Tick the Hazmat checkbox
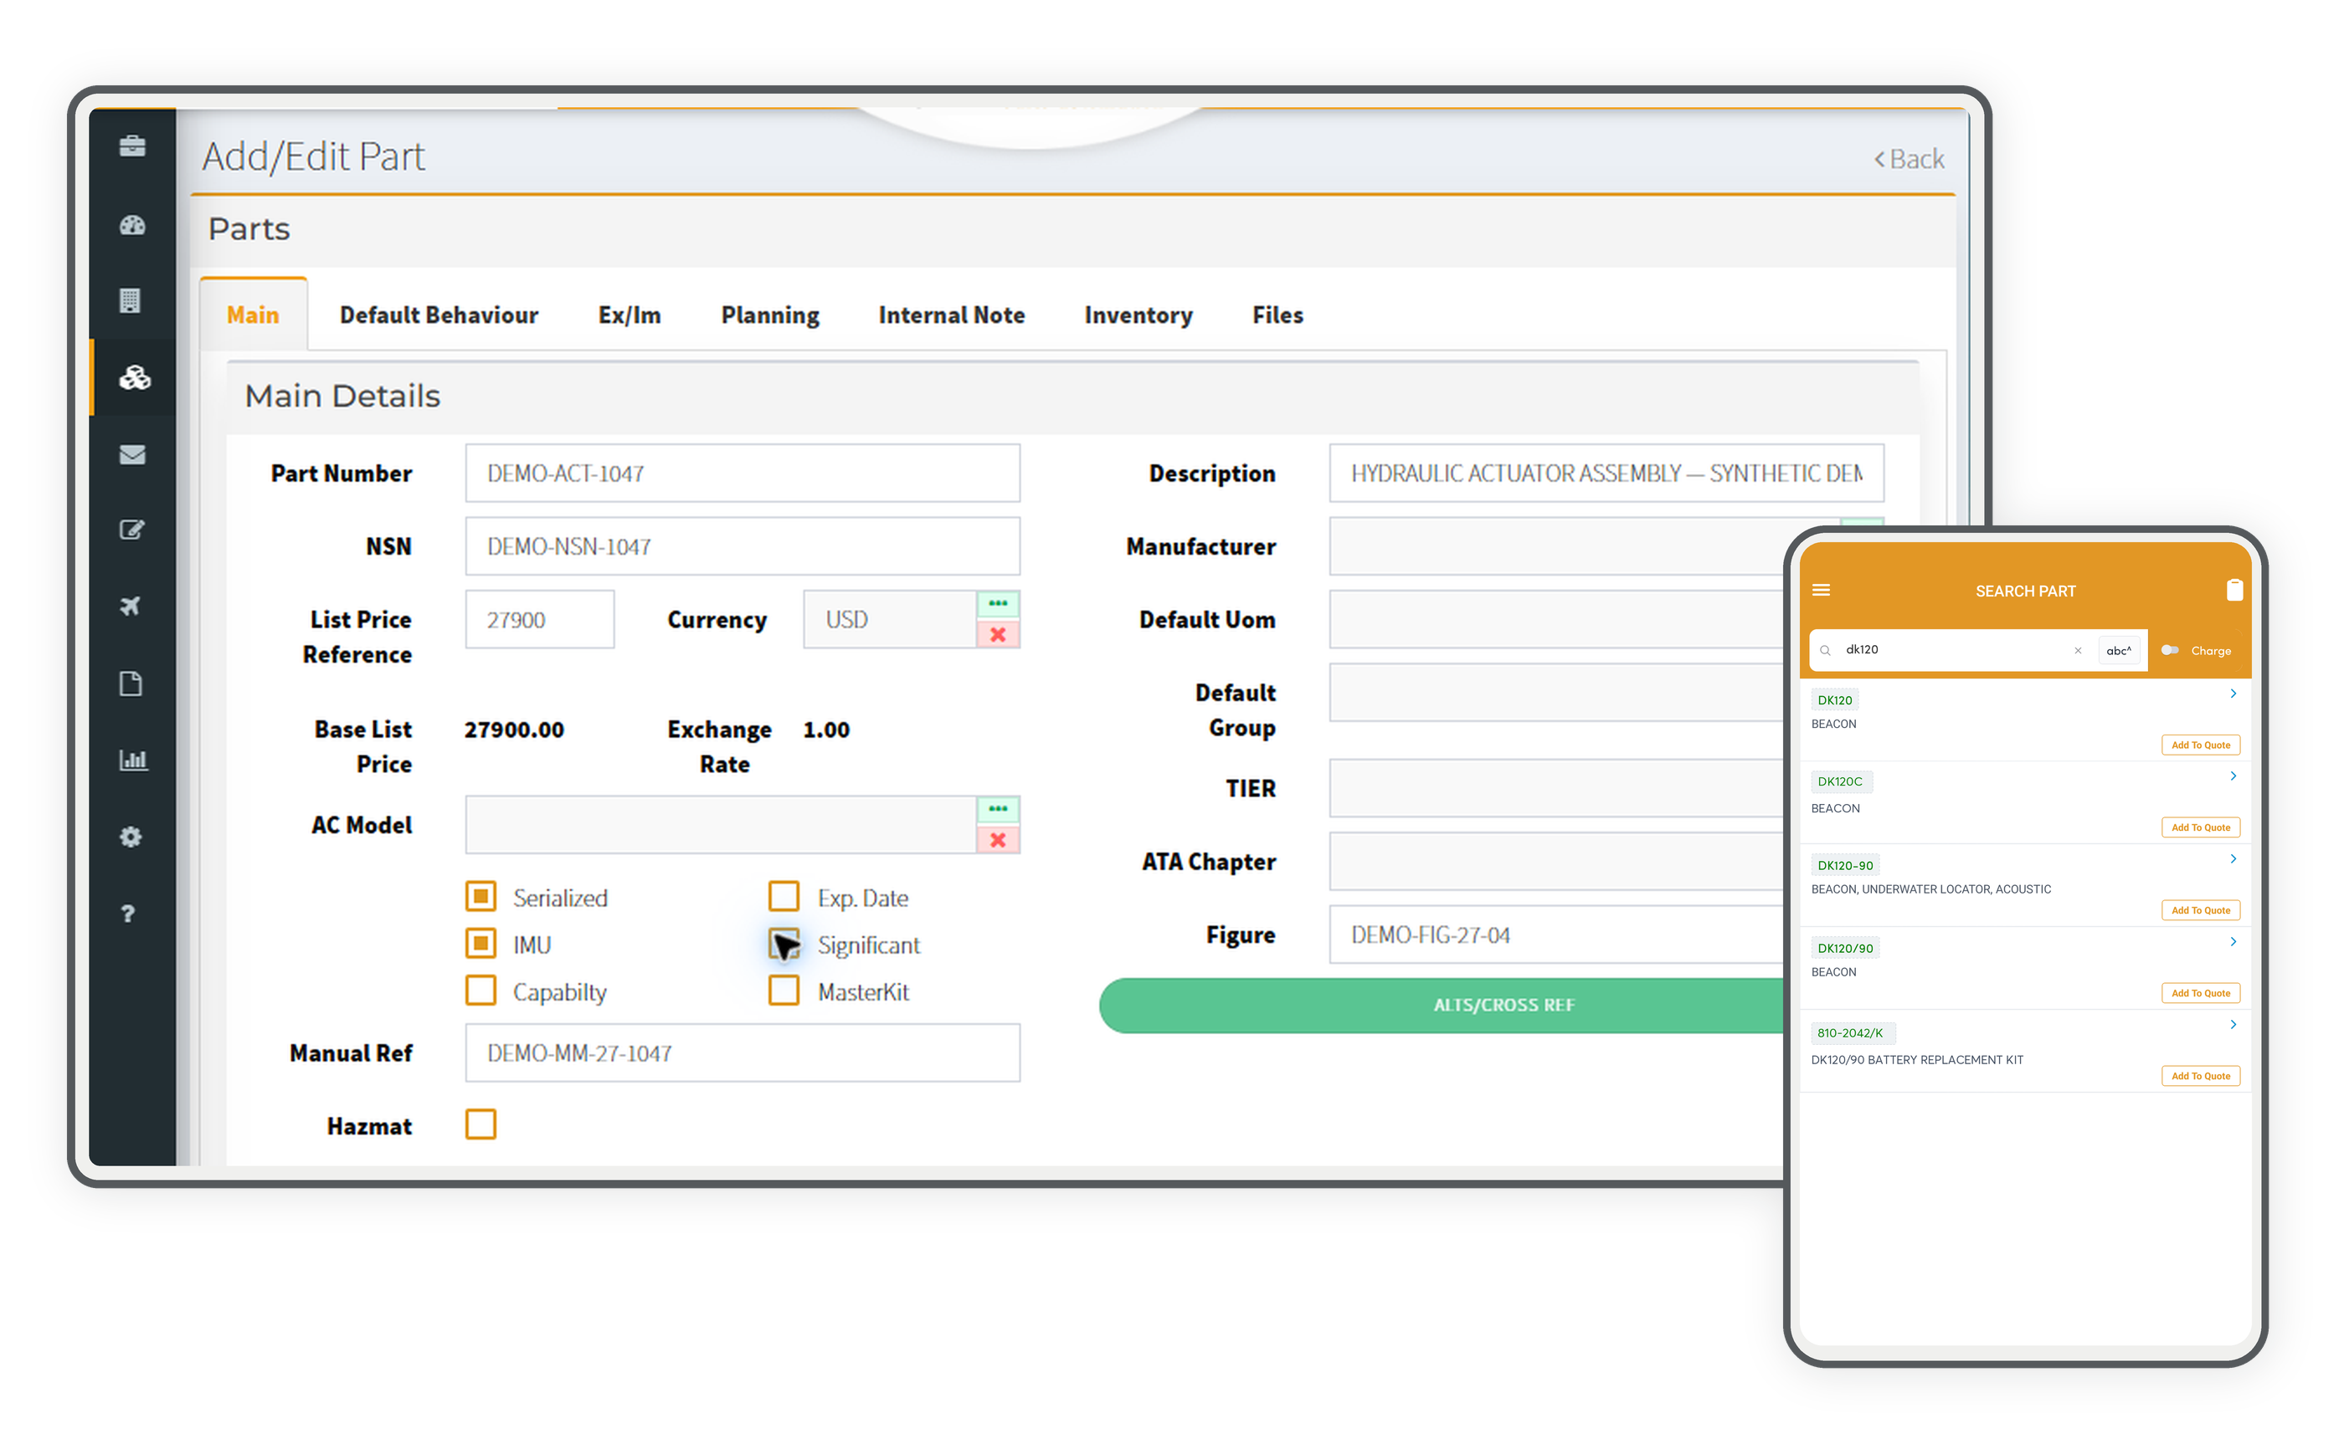The image size is (2344, 1439). coord(481,1124)
